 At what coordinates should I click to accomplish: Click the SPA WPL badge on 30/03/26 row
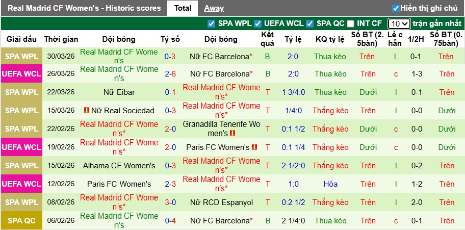pos(20,56)
